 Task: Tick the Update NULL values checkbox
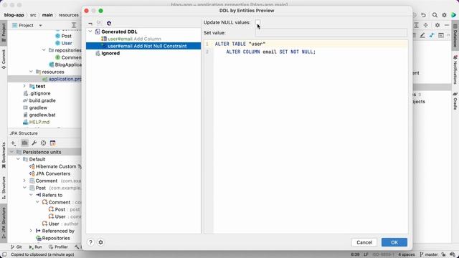[258, 22]
